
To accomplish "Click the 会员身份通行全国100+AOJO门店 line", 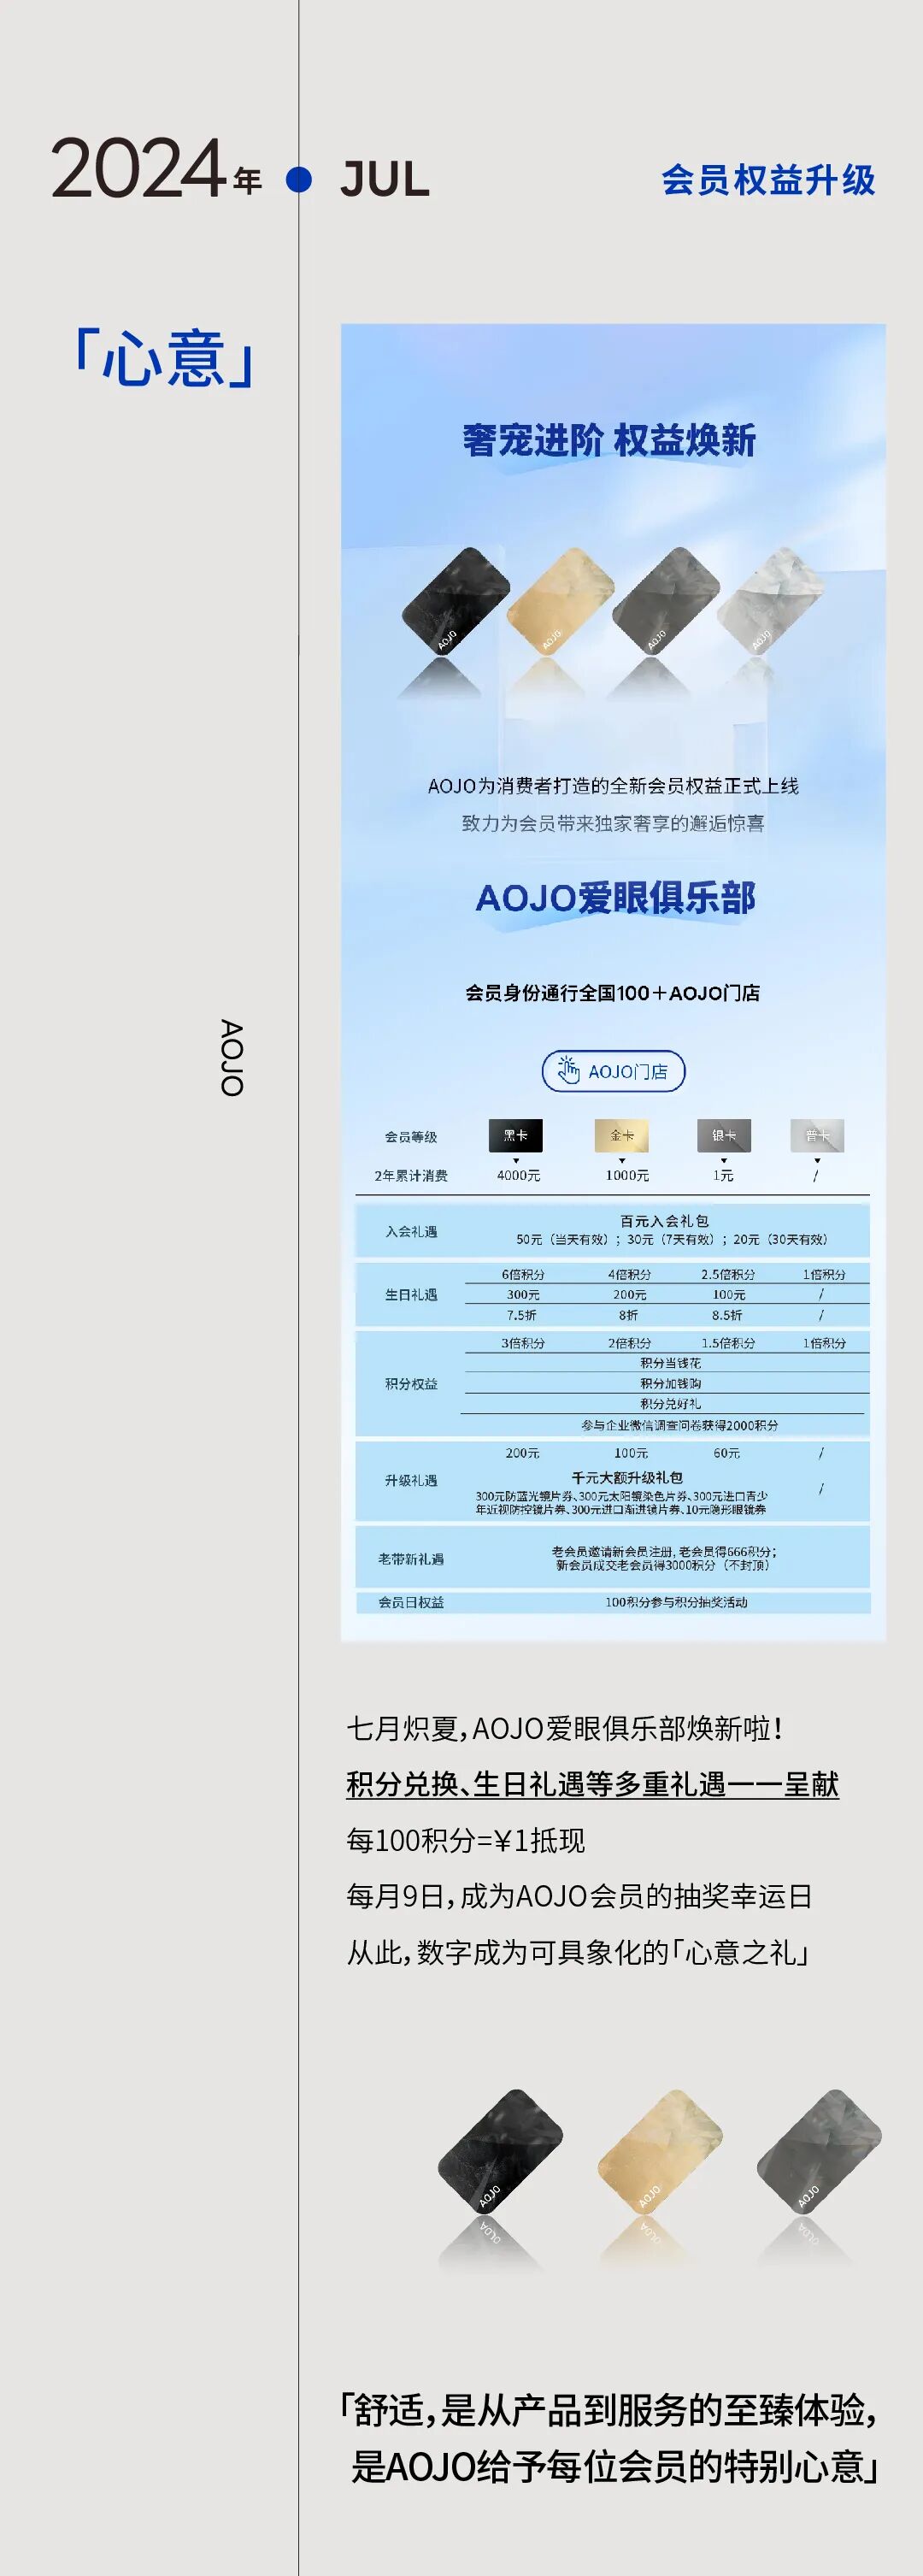I will [612, 993].
